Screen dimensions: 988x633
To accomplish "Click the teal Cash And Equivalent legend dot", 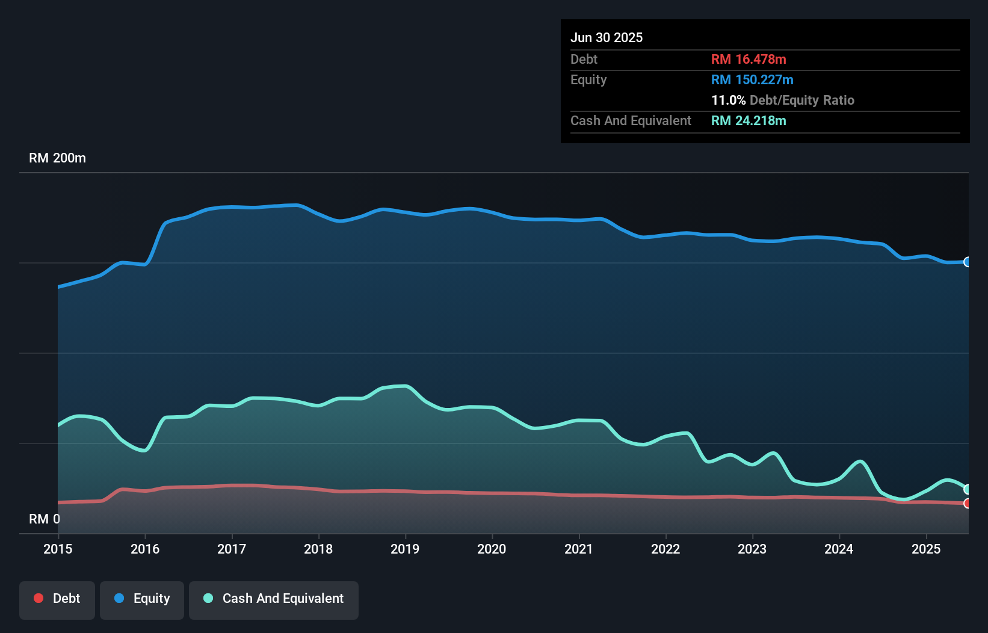I will pyautogui.click(x=208, y=598).
